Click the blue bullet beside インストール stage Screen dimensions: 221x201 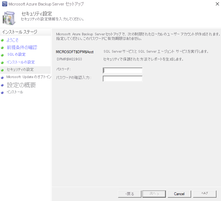(x=2, y=92)
